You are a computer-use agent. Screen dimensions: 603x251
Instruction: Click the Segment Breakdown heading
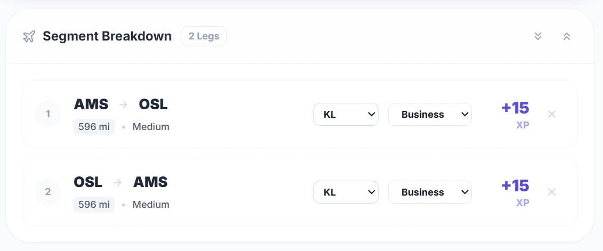(107, 36)
